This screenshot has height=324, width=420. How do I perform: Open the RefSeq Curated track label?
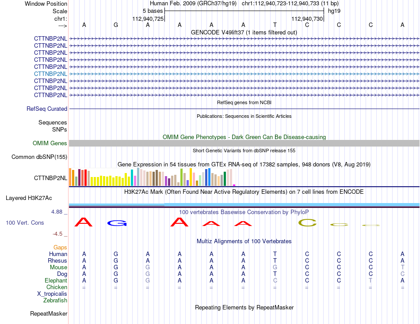(x=46, y=109)
